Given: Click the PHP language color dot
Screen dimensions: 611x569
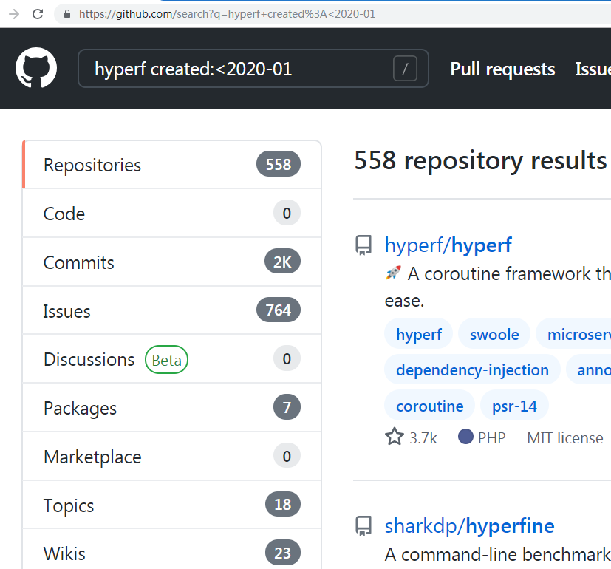Looking at the screenshot, I should [465, 437].
